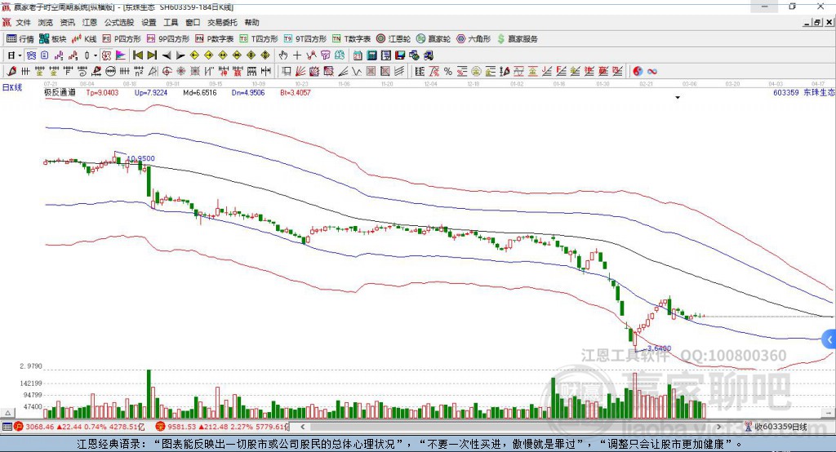The height and width of the screenshot is (452, 836).
Task: Click the 3.6400 low price marker
Action: pyautogui.click(x=659, y=348)
